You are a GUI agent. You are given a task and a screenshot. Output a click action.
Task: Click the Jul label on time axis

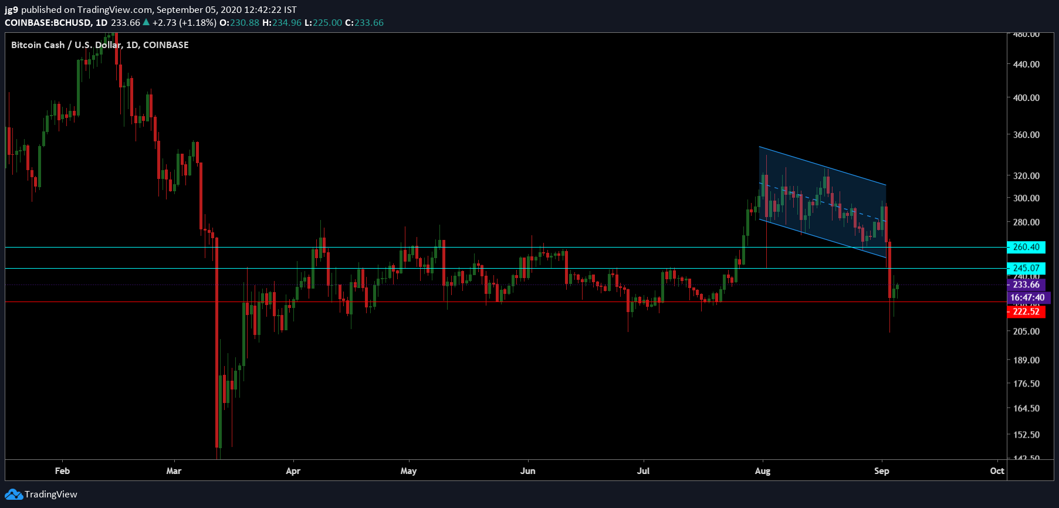click(643, 471)
